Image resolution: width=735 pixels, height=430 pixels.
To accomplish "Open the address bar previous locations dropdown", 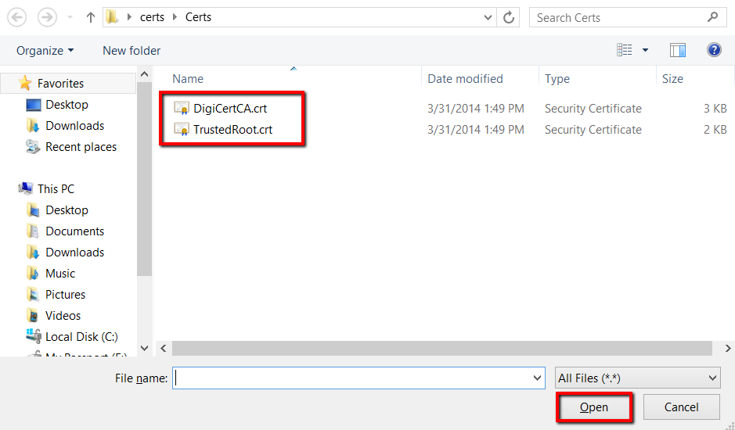I will click(488, 17).
